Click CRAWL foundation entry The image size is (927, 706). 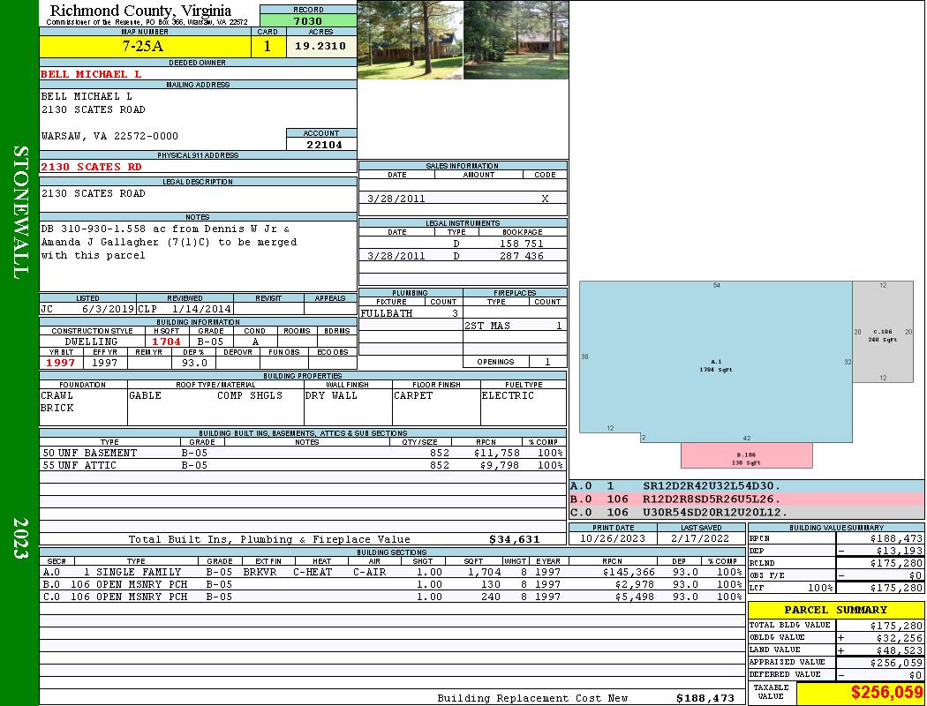[57, 396]
